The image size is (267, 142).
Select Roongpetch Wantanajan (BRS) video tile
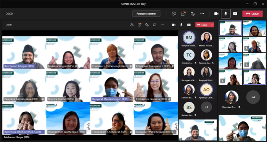pyautogui.click(x=68, y=118)
